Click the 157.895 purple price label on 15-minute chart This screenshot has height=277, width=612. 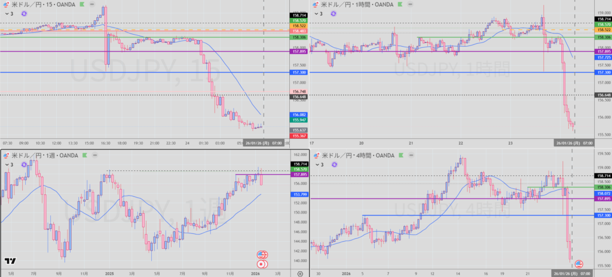pos(298,51)
